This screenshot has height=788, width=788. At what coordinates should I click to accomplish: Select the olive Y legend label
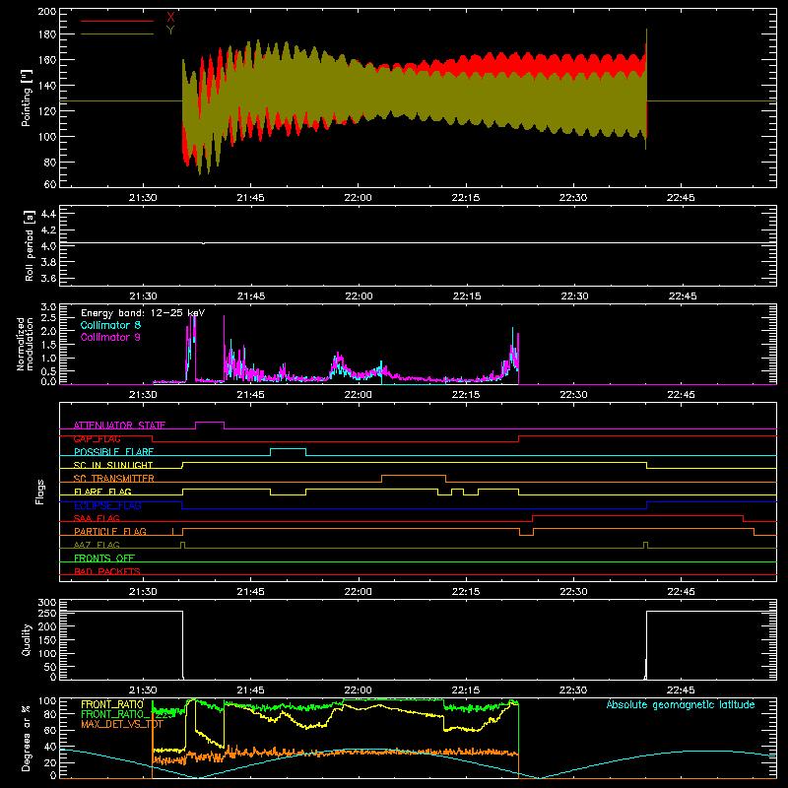170,31
